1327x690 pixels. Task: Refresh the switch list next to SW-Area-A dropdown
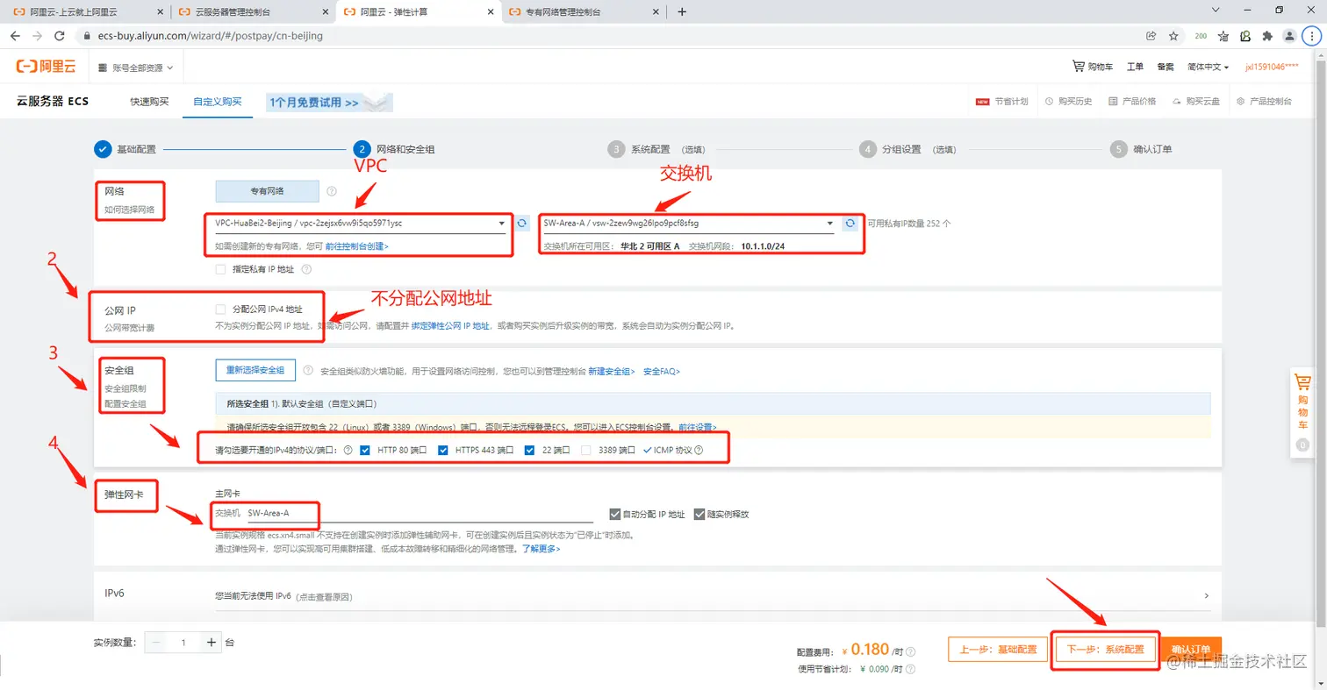[850, 224]
